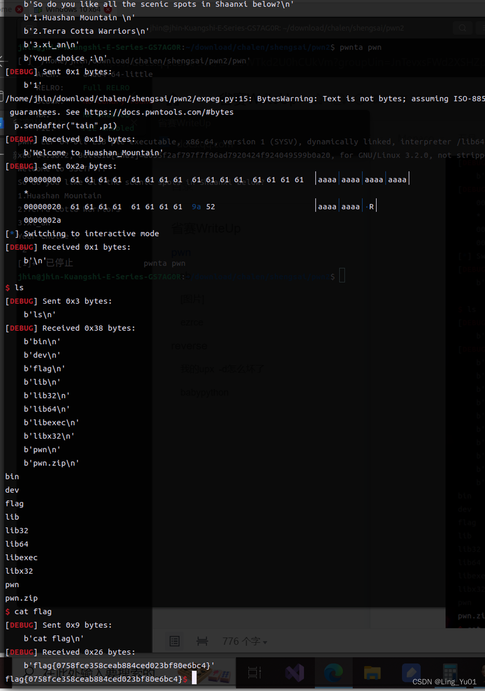Click the 'Received 0x1b bytes:' debug line

(x=70, y=139)
